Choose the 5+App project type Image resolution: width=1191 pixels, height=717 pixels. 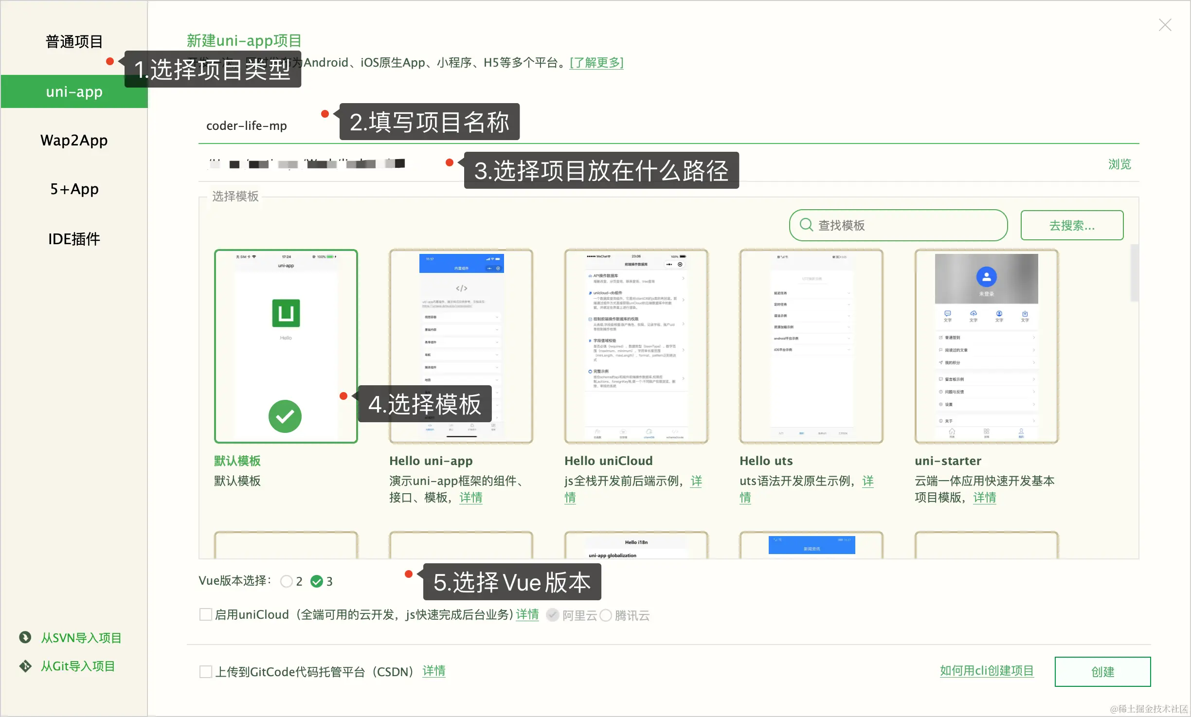coord(74,189)
